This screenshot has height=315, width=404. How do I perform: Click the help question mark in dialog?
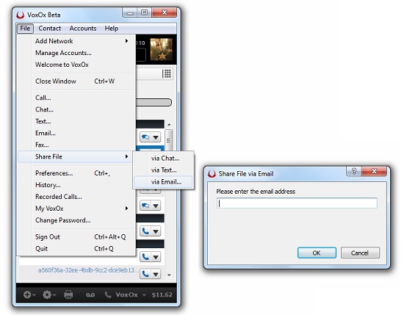coord(354,171)
